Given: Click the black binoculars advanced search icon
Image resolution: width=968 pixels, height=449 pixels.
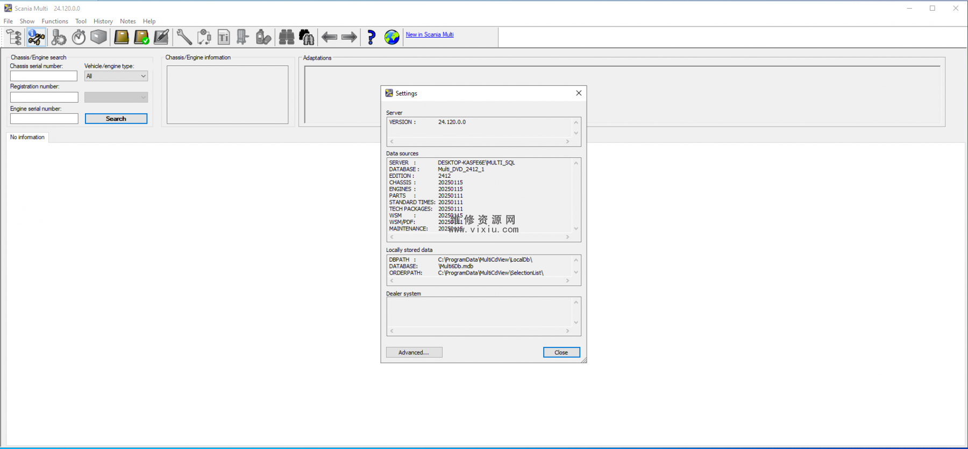Looking at the screenshot, I should pos(307,37).
